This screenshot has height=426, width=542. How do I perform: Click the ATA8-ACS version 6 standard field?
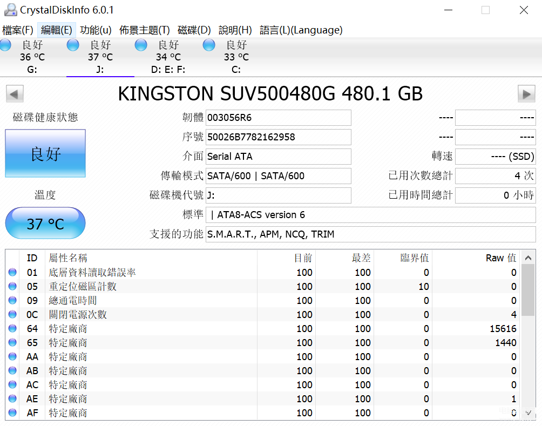[x=370, y=215]
